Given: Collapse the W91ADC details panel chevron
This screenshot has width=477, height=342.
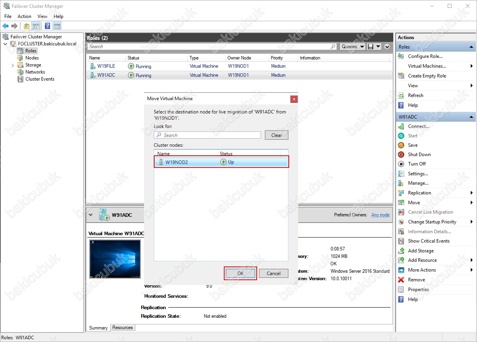Looking at the screenshot, I should click(91, 215).
